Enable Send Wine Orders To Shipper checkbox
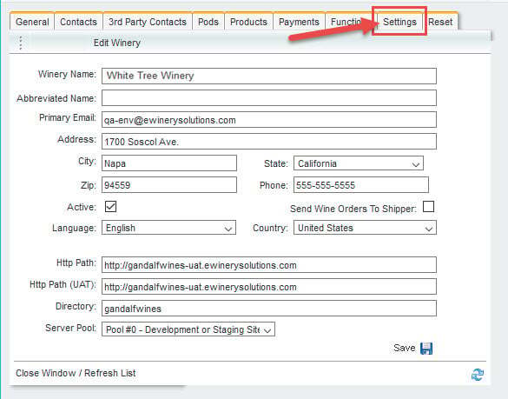This screenshot has height=399, width=508. pyautogui.click(x=429, y=207)
